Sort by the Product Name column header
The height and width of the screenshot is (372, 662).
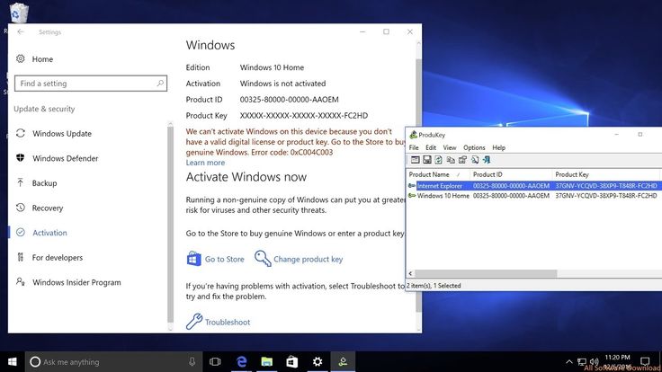click(x=438, y=174)
